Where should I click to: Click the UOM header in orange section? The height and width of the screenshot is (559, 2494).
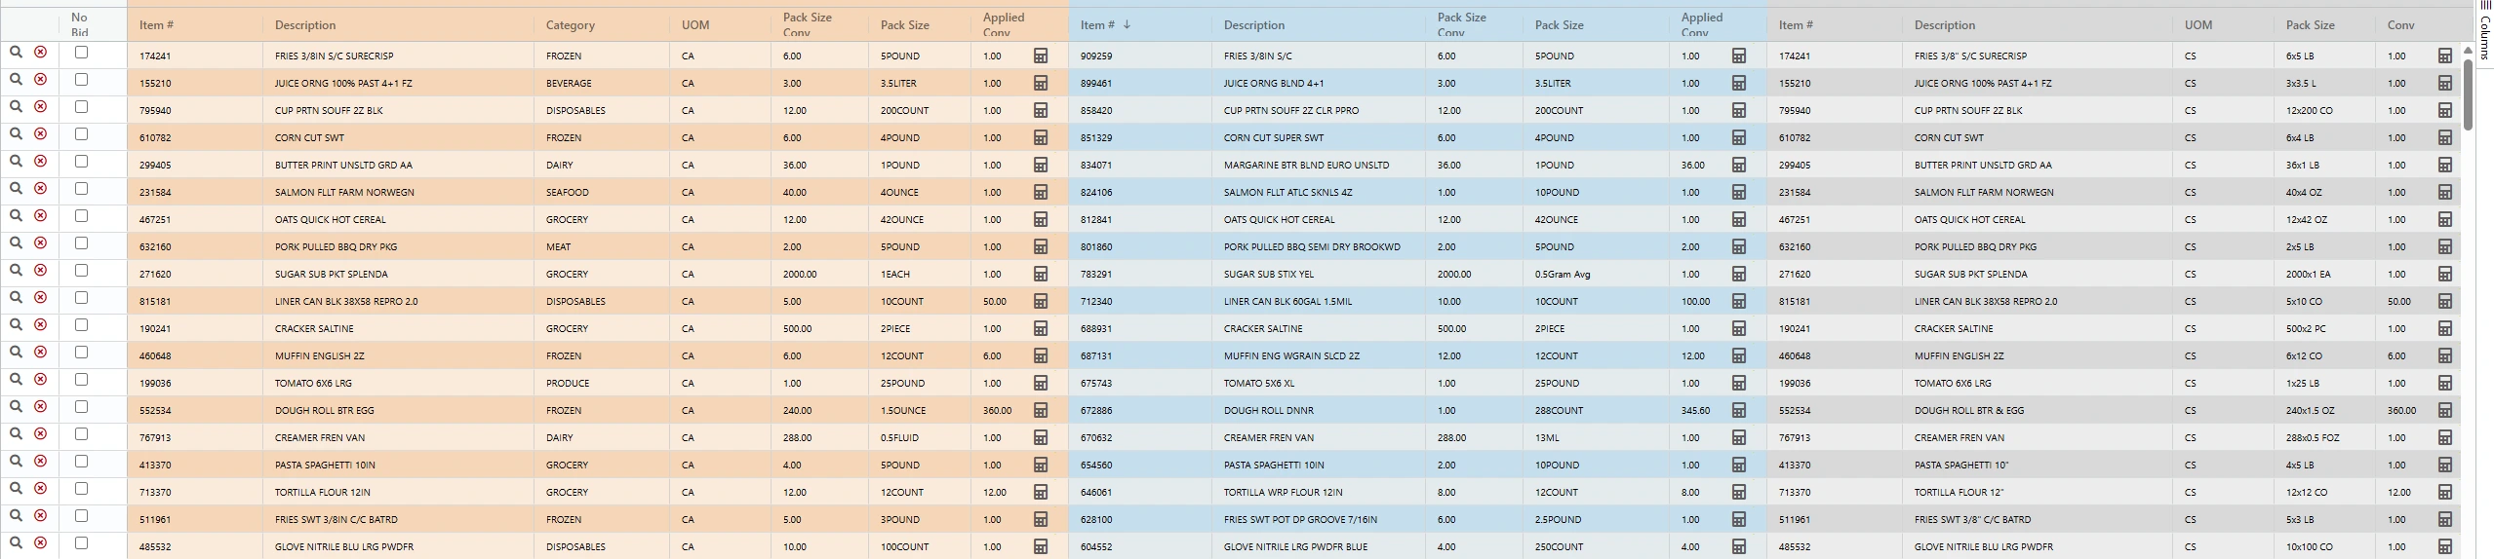[x=695, y=25]
